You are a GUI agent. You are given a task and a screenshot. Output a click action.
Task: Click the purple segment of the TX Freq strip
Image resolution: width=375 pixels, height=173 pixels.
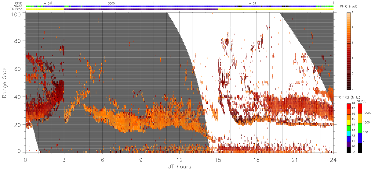[141, 9]
